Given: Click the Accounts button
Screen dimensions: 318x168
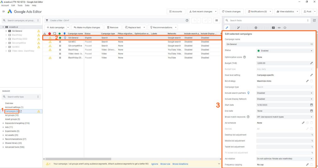Looking at the screenshot, I should pyautogui.click(x=176, y=11).
